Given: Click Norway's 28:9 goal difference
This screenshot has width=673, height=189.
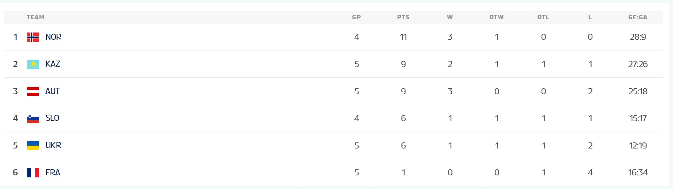Looking at the screenshot, I should [x=638, y=37].
